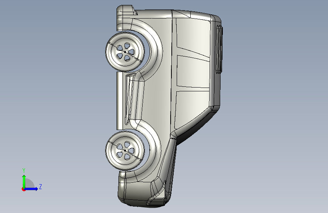Select the car's rear wheel near the cabin
Viewport: 328px width, 213px height.
[x=125, y=52]
